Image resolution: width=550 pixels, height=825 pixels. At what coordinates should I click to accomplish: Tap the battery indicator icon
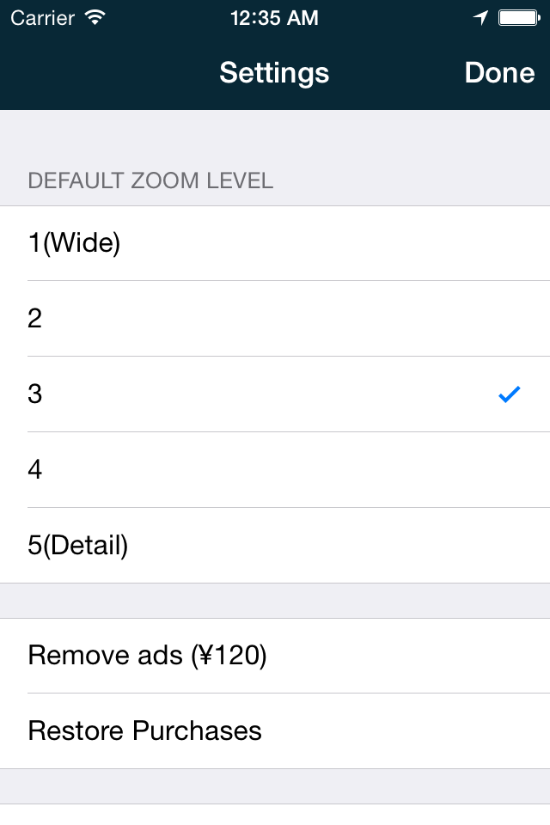click(x=519, y=18)
